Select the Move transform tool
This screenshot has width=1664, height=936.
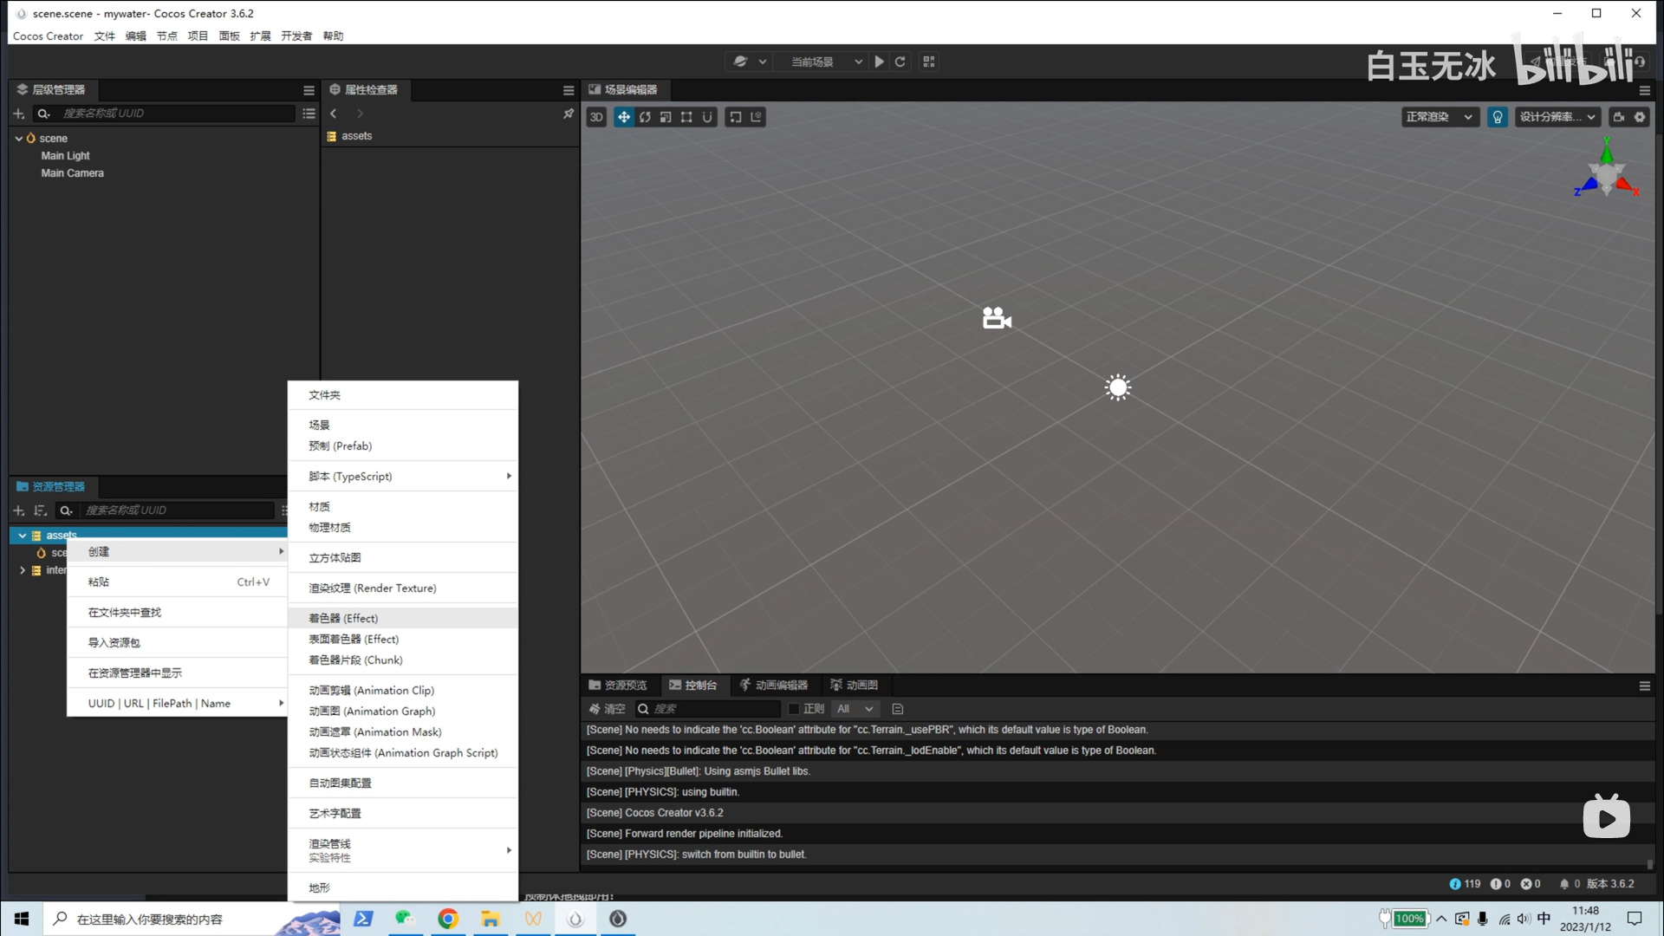624,117
